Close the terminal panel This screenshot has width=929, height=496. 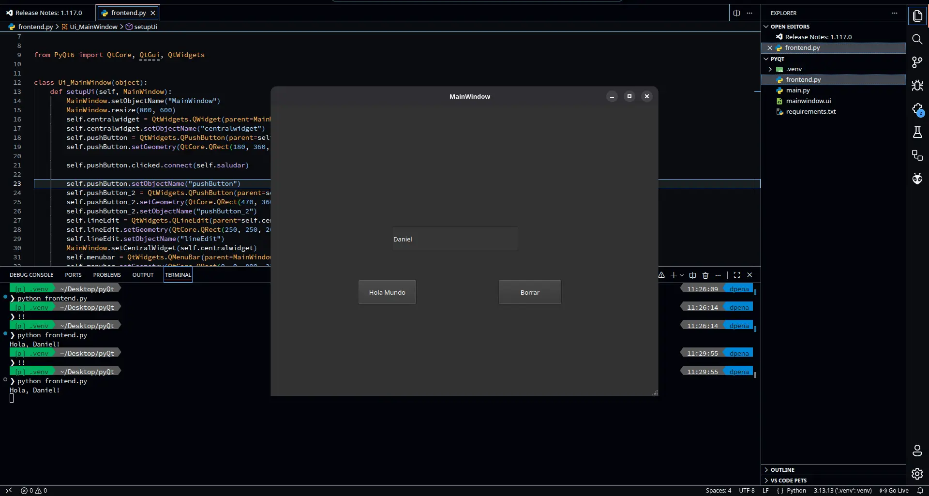(x=749, y=275)
